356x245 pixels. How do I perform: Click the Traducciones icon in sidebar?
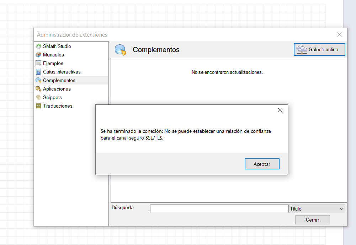[38, 106]
